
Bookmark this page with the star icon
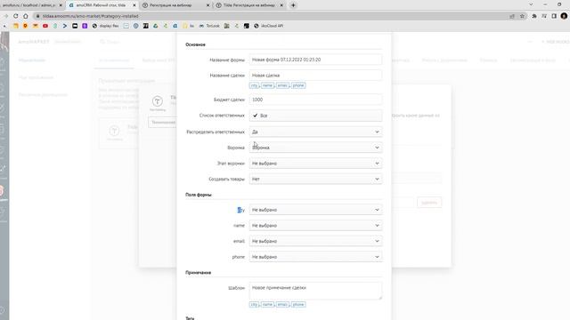pos(522,16)
